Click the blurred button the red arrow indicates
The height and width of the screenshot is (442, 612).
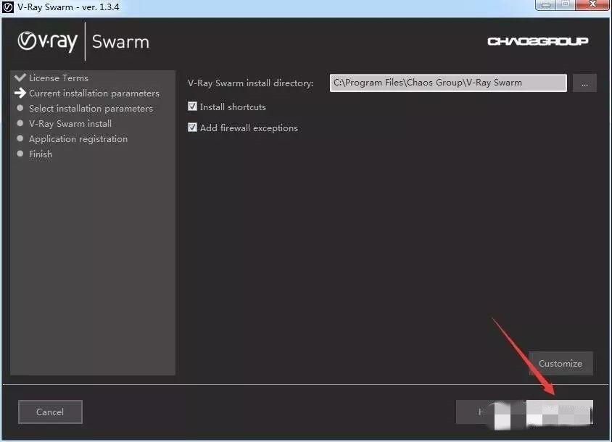pyautogui.click(x=559, y=412)
